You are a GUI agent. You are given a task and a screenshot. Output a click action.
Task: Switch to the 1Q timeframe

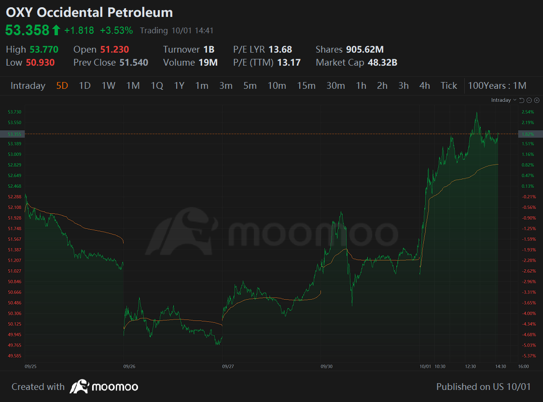tap(157, 85)
